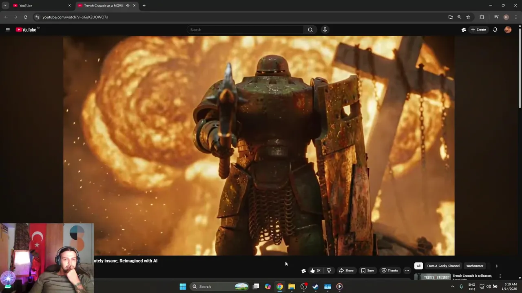Open the YouTube hamburger guide menu
522x293 pixels.
coord(7,30)
